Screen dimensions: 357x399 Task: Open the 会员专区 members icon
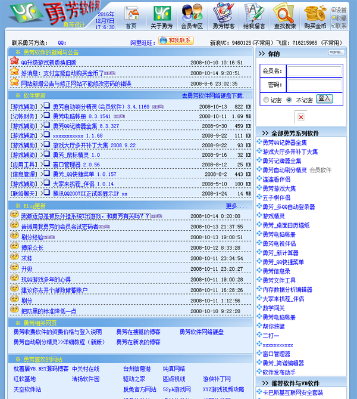(x=192, y=17)
